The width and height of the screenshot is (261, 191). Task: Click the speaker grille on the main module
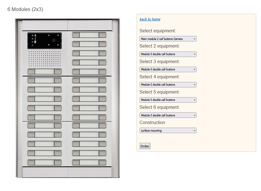44,59
